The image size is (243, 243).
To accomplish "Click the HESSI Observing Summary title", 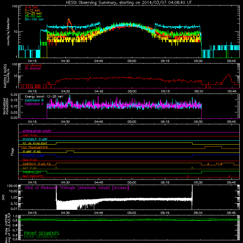I will tap(128, 3).
